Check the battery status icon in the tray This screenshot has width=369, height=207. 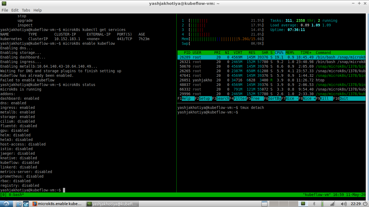tap(322, 204)
